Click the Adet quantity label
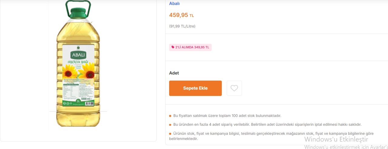The image size is (388, 149). point(174,73)
